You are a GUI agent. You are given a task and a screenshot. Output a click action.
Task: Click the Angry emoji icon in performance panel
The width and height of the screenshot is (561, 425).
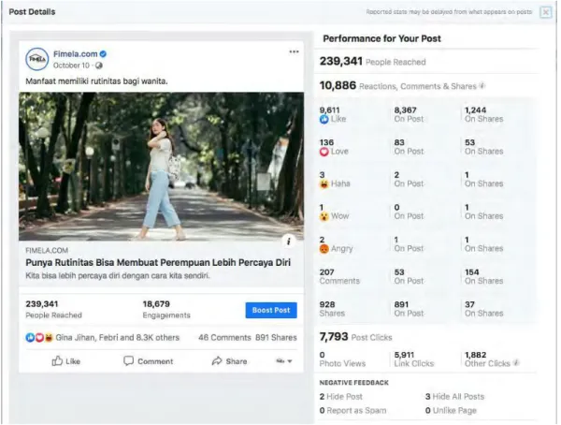324,249
